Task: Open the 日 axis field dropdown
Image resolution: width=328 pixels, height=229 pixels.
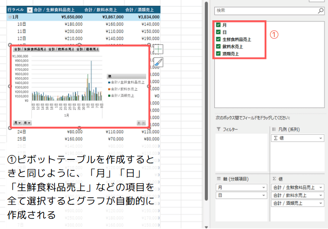Action: 264,196
